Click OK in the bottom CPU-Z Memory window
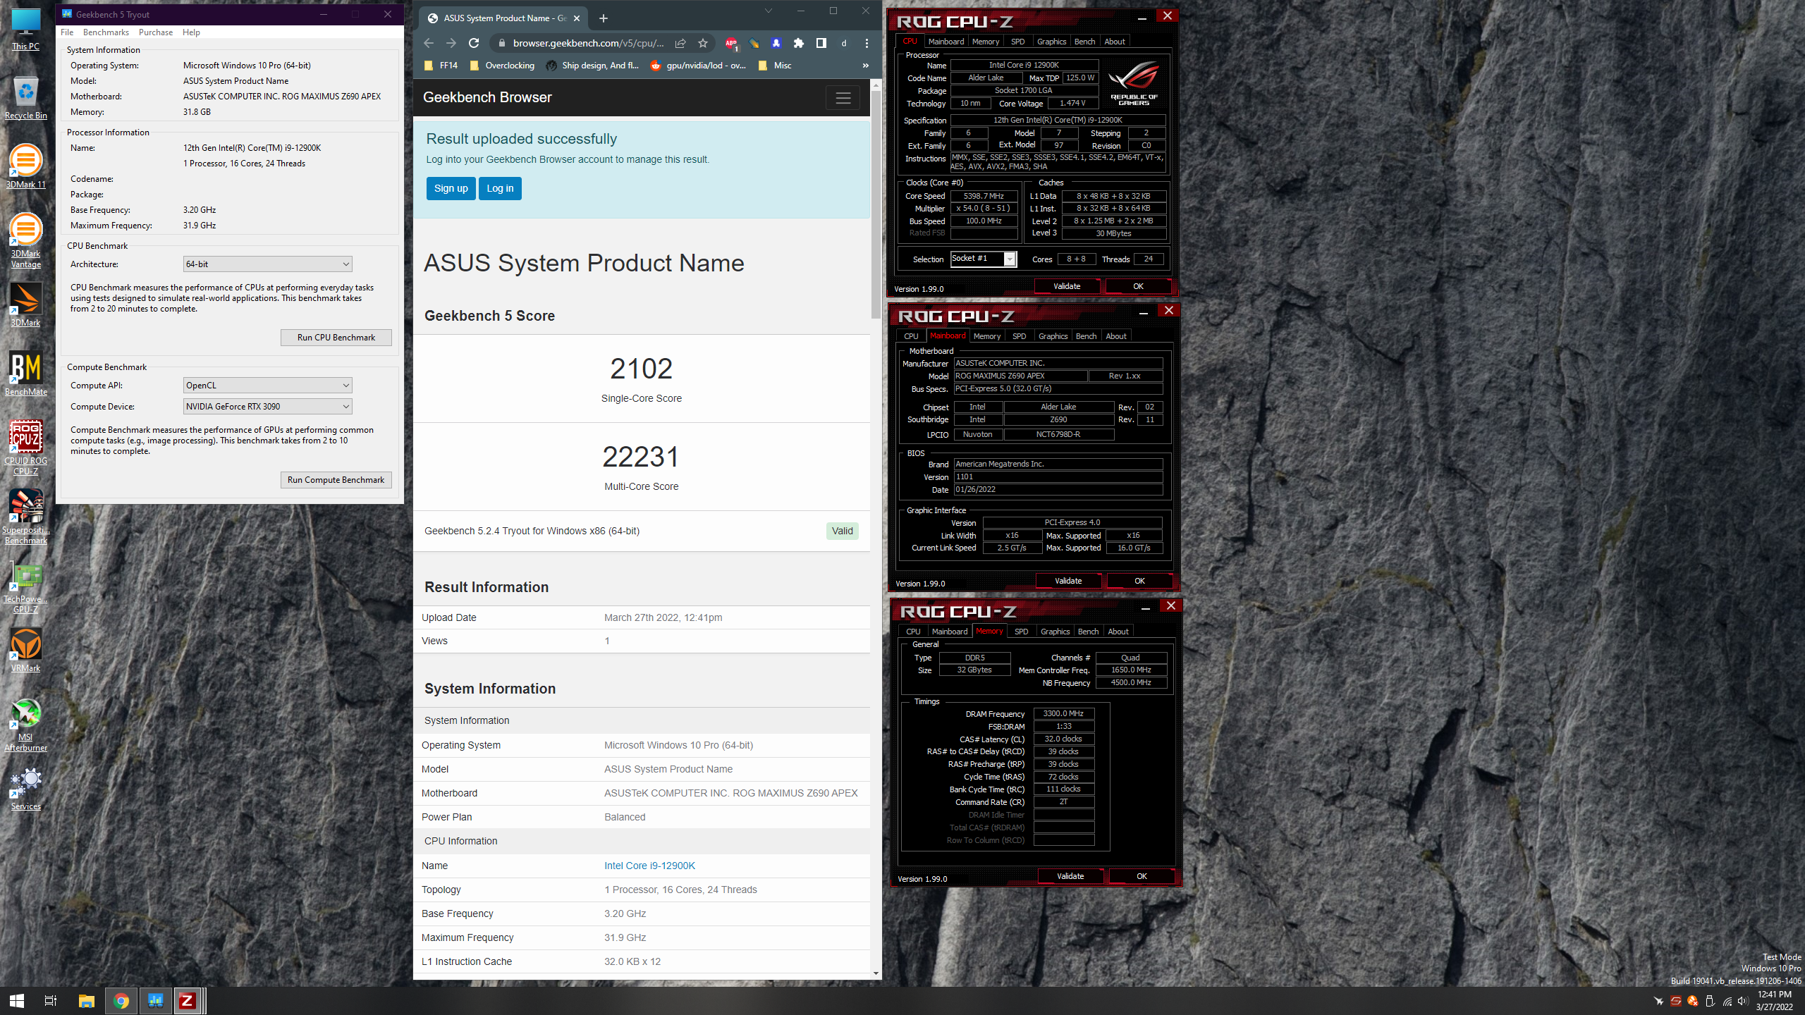The height and width of the screenshot is (1015, 1805). tap(1142, 876)
